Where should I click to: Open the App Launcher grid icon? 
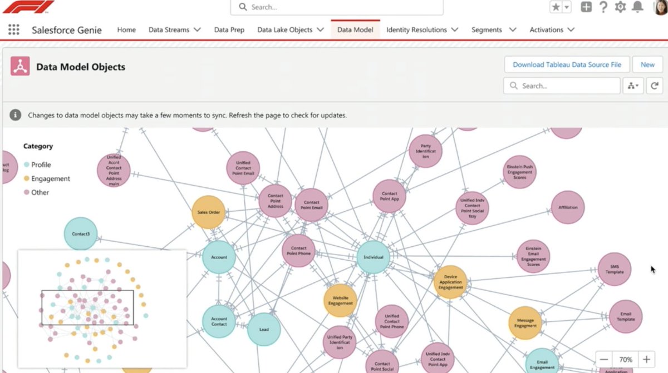(x=14, y=29)
